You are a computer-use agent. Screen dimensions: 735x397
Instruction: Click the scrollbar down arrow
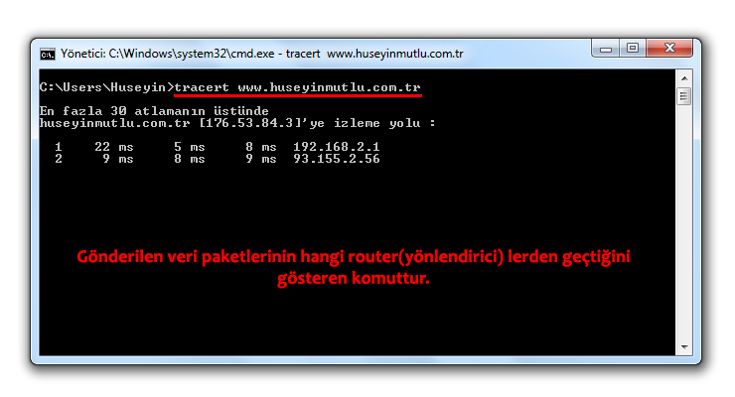(x=684, y=347)
